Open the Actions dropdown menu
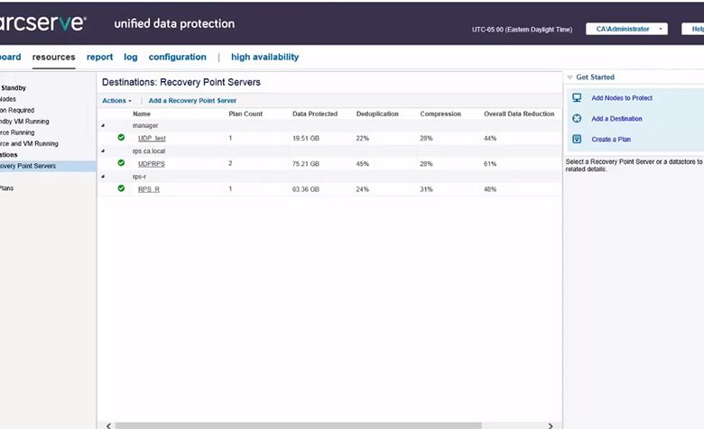The image size is (704, 429). click(116, 100)
